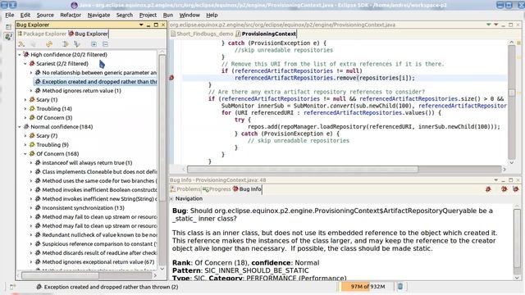Open the Project menu
The height and width of the screenshot is (295, 525).
click(148, 15)
